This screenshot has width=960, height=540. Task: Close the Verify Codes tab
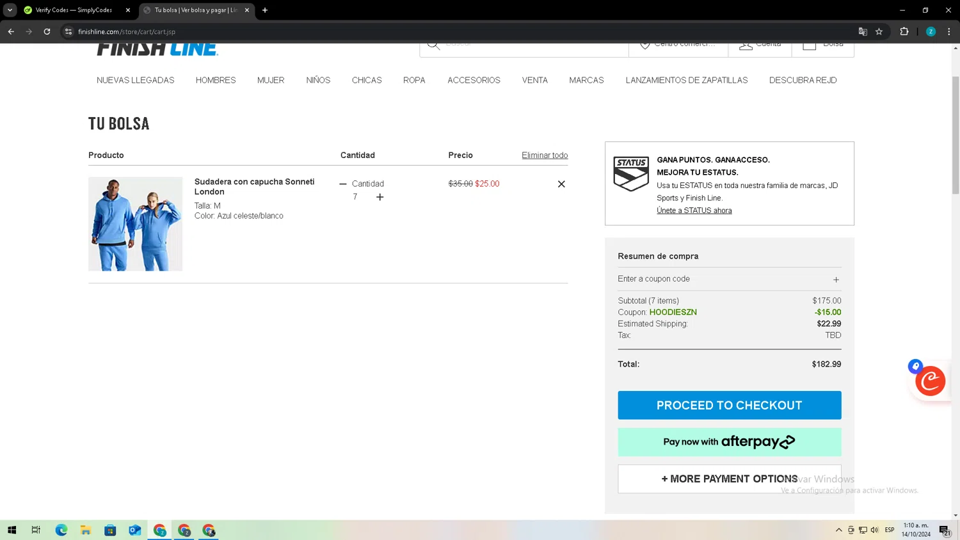[128, 10]
